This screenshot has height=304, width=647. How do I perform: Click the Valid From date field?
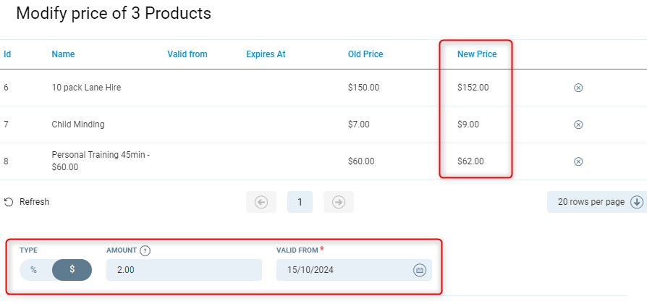click(340, 270)
